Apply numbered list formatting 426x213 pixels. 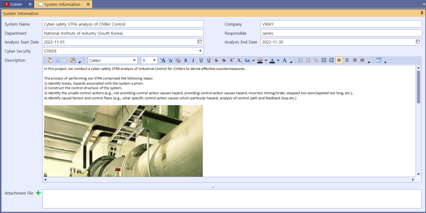pyautogui.click(x=309, y=60)
